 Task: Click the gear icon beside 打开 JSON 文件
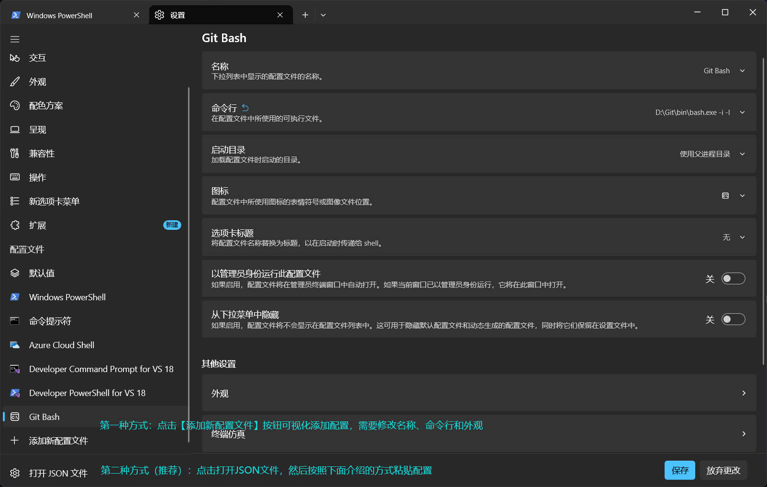[x=15, y=473]
